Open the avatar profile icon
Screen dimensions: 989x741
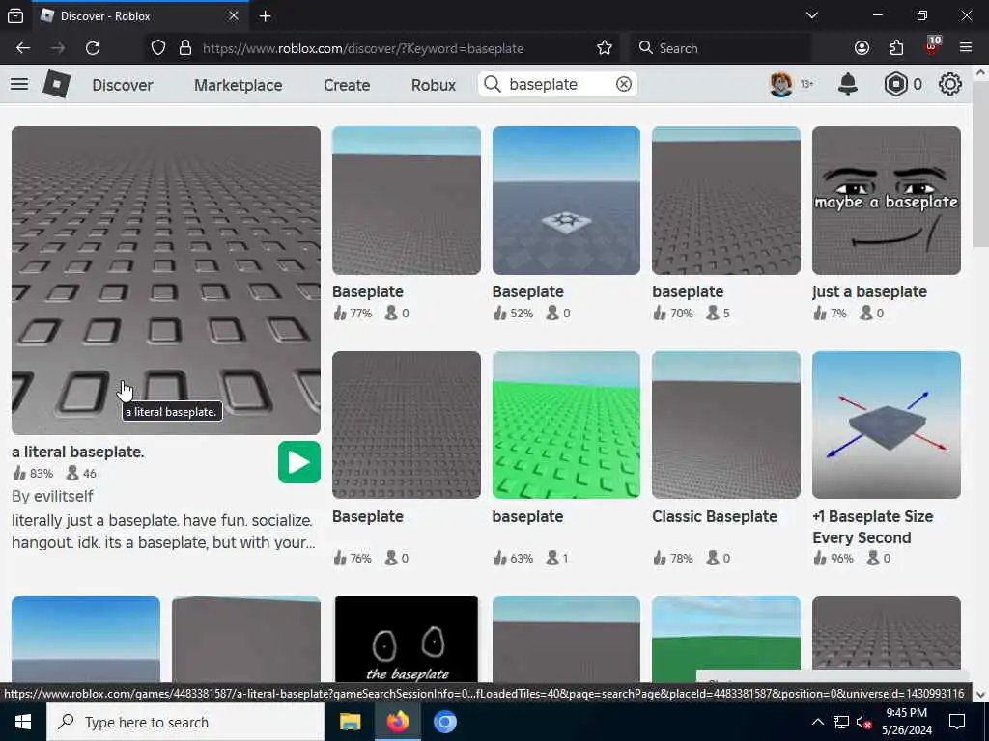coord(780,84)
